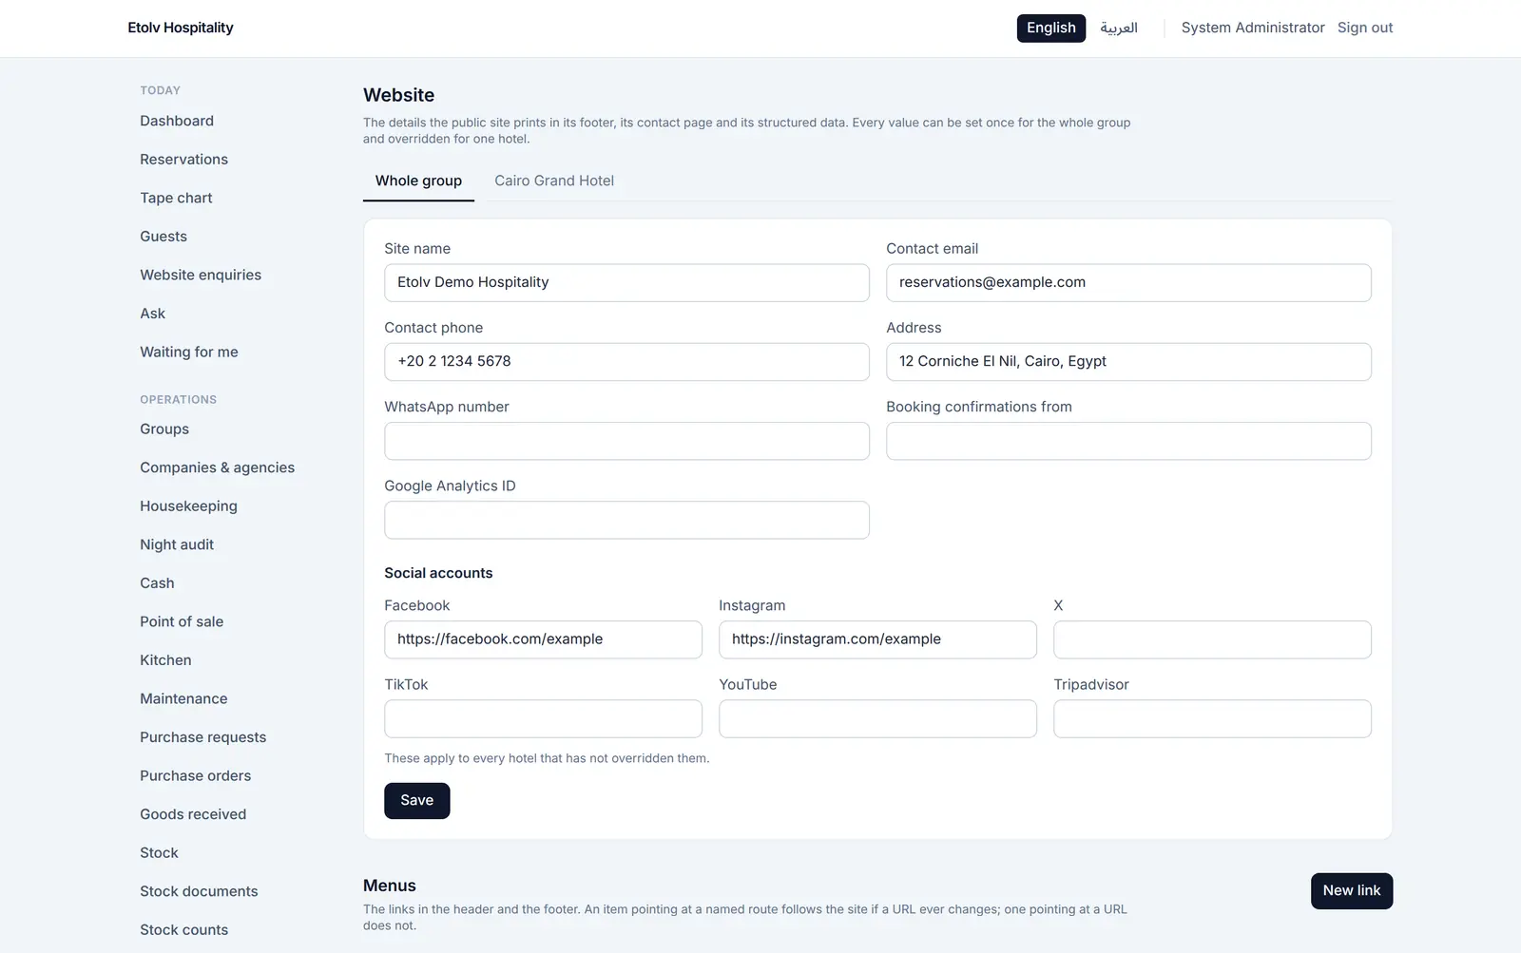Create a New link in Menus
Viewport: 1521px width, 953px height.
coord(1351,890)
